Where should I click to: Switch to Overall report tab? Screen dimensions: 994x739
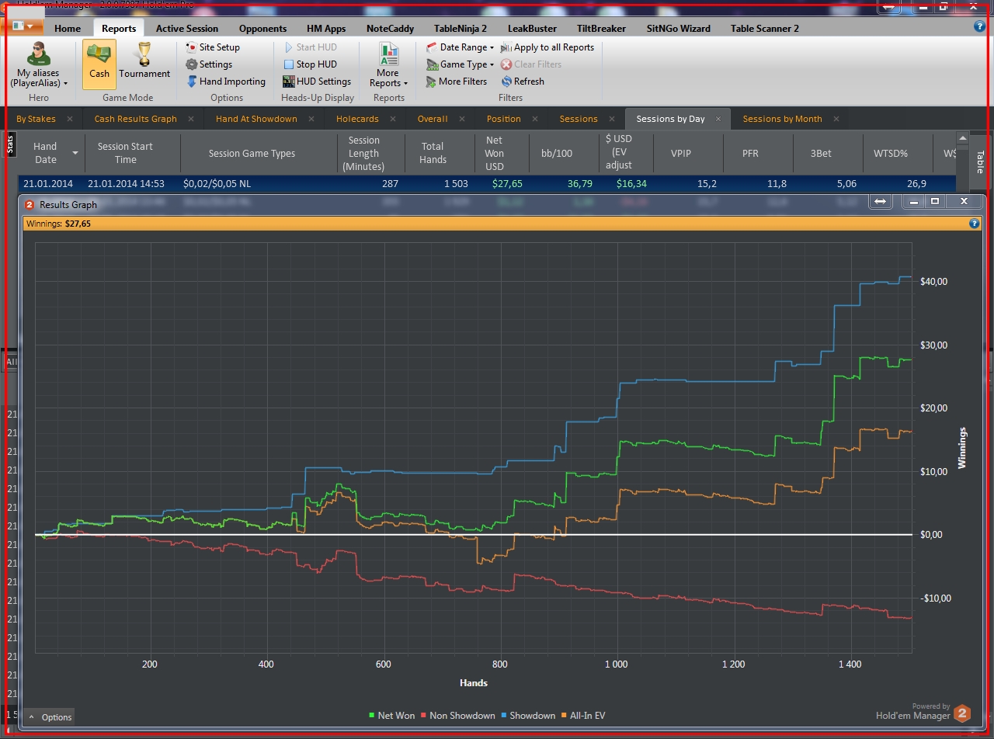(433, 119)
